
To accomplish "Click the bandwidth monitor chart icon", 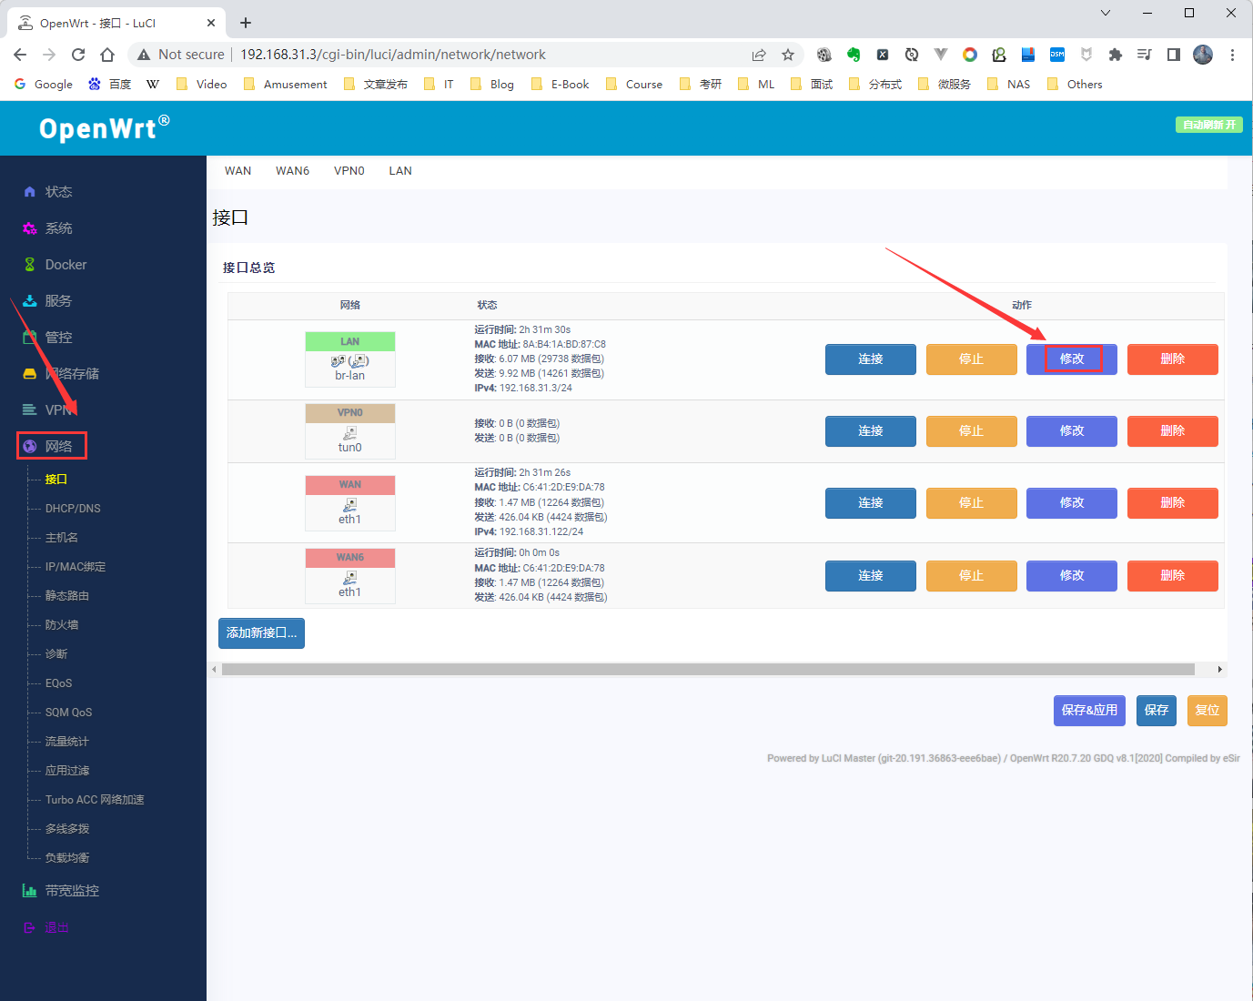I will tap(29, 891).
